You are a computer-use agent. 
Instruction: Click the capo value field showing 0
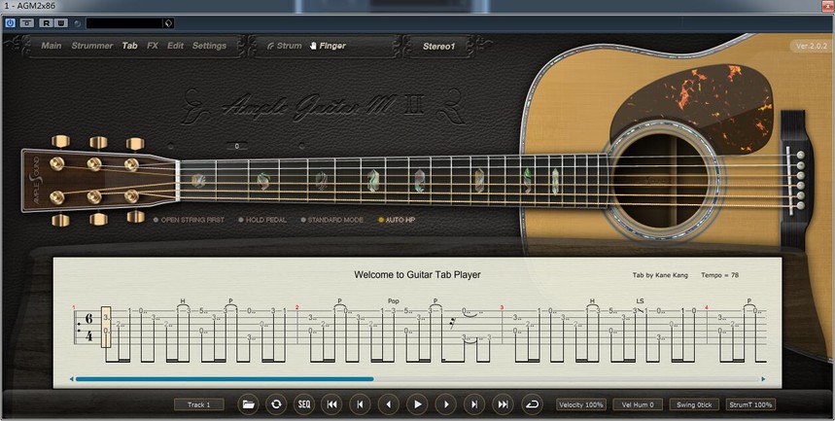[236, 146]
